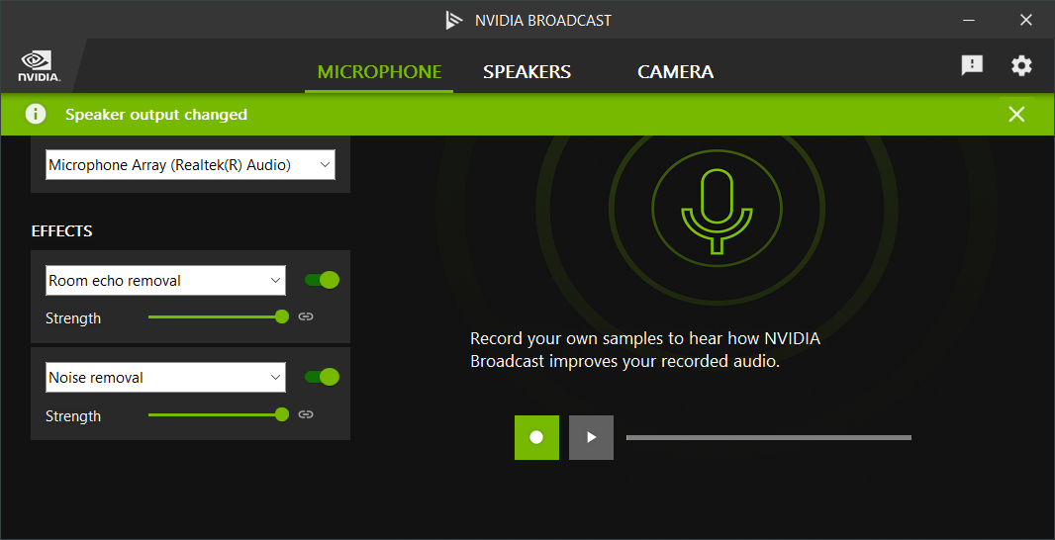Screen dimensions: 1055x540
Task: Click the audio playback progress bar
Action: [768, 438]
